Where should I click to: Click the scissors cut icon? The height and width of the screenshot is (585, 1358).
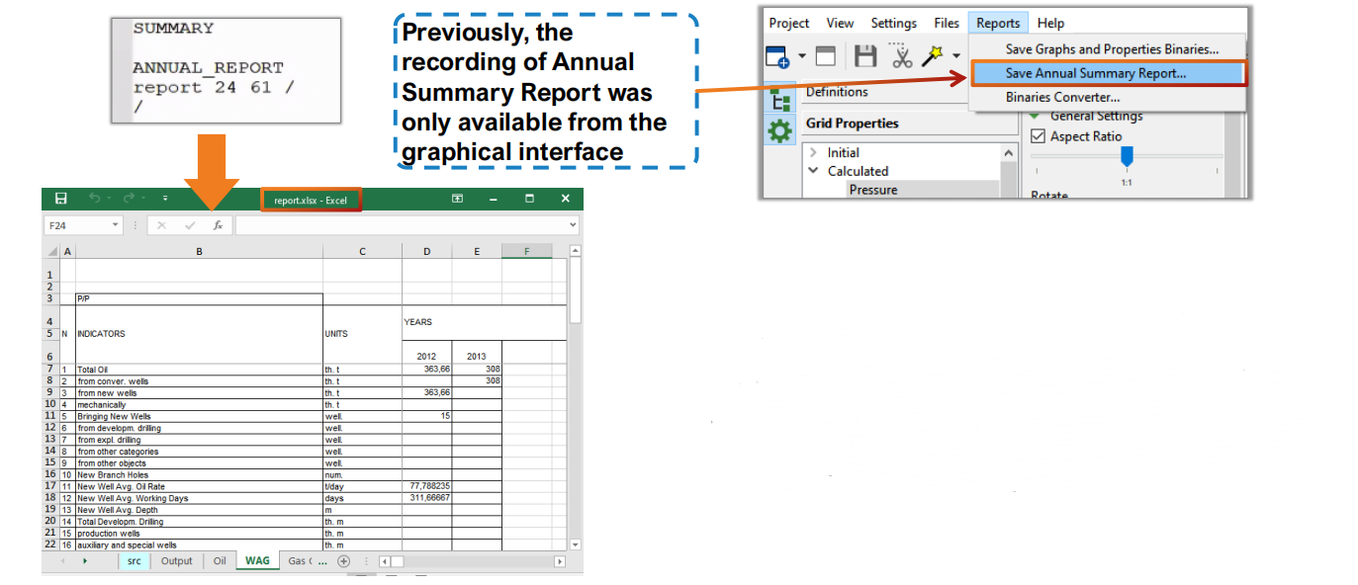(901, 56)
